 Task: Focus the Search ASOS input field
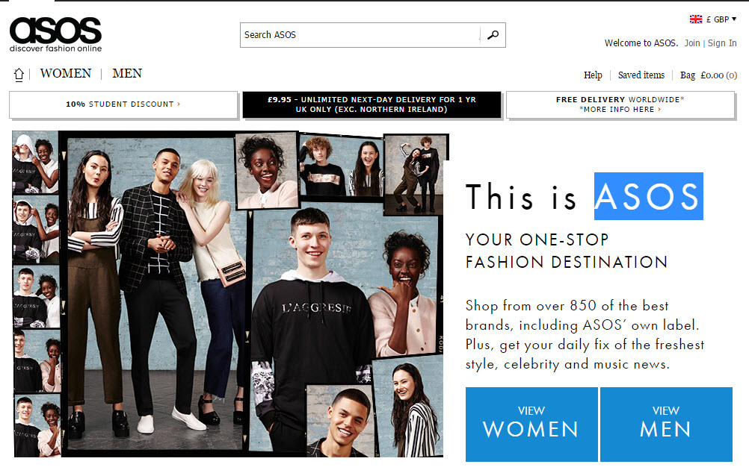[x=360, y=35]
